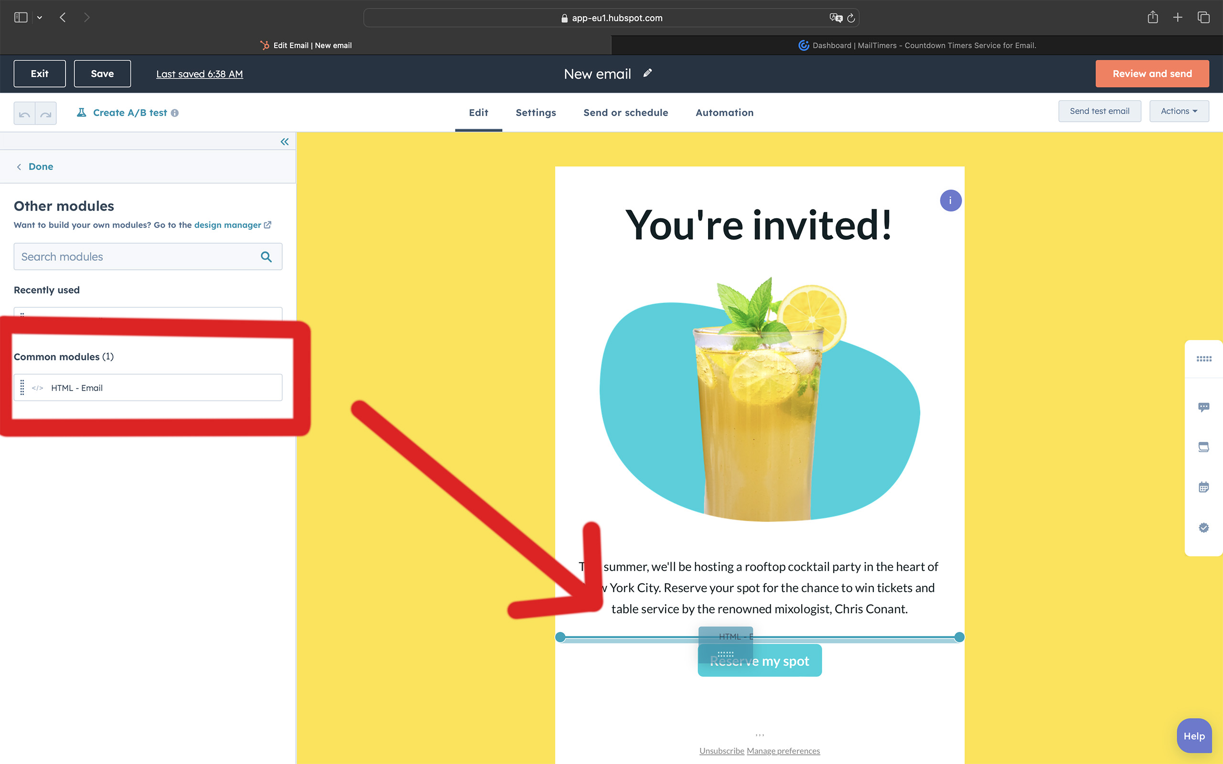Click the pencil icon to rename email
This screenshot has width=1223, height=764.
pyautogui.click(x=647, y=73)
